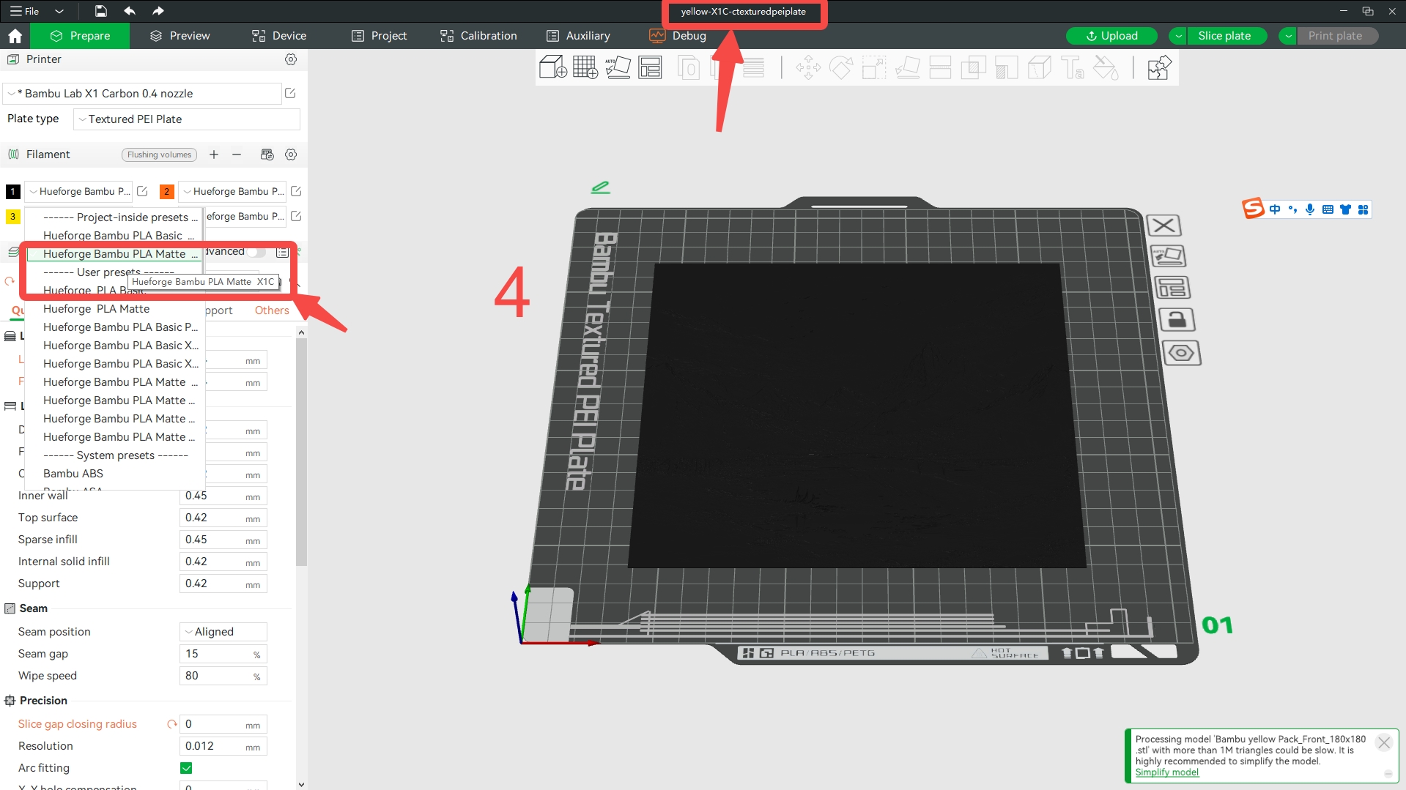Screen dimensions: 1406x790
Task: Toggle the Sogou Chinese/English 中 mode button
Action: point(1275,209)
